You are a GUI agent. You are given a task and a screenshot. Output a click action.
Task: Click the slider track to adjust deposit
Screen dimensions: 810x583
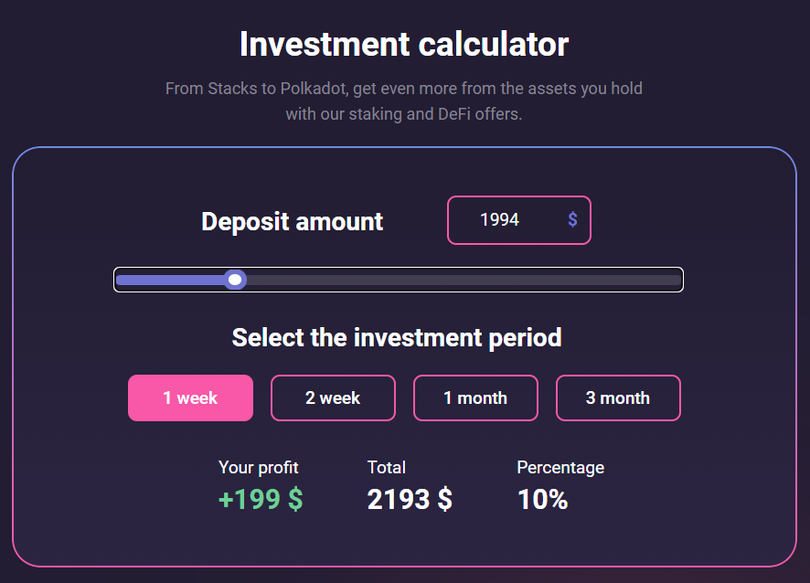[x=457, y=280]
